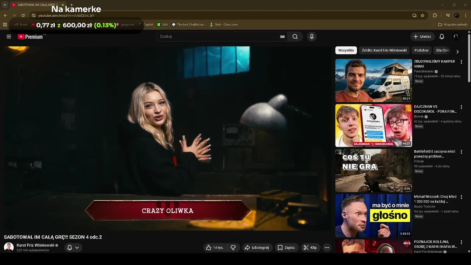Image resolution: width=471 pixels, height=265 pixels.
Task: Reload the page with the refresh icon
Action: [x=23, y=15]
